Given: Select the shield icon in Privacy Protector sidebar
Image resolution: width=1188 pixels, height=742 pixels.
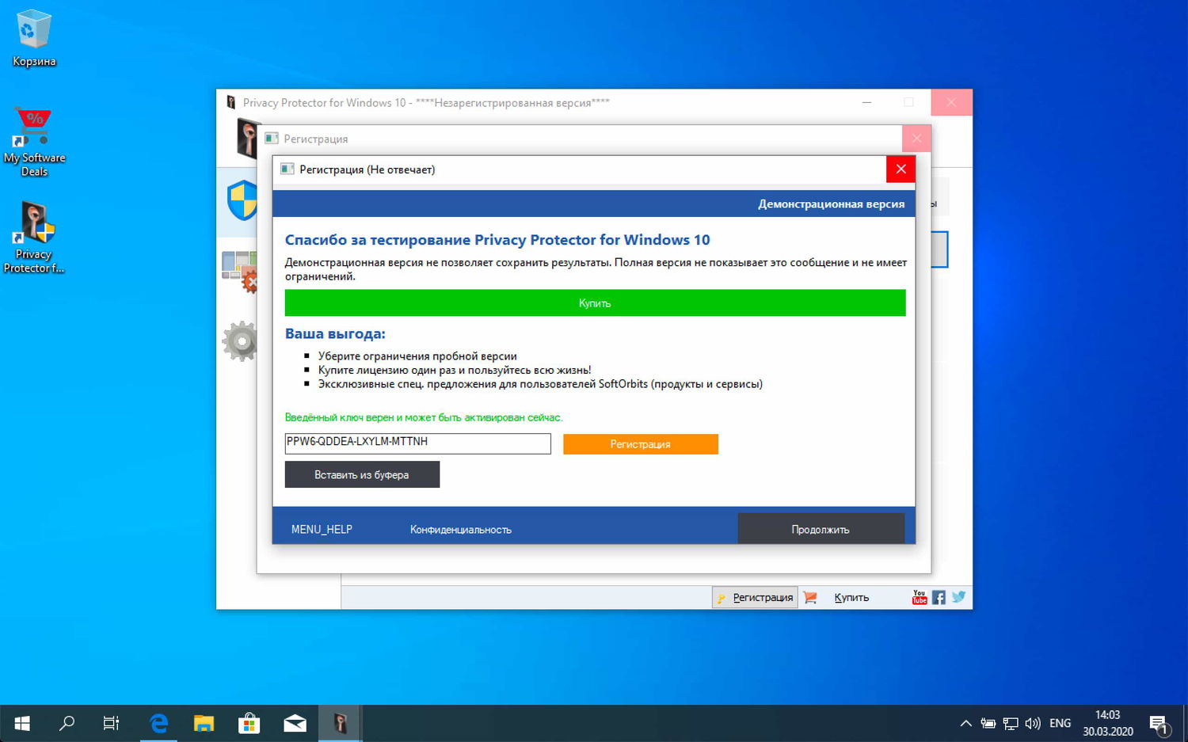Looking at the screenshot, I should (242, 200).
